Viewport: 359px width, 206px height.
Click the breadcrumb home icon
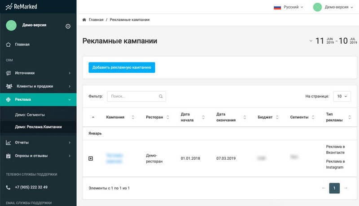point(84,20)
